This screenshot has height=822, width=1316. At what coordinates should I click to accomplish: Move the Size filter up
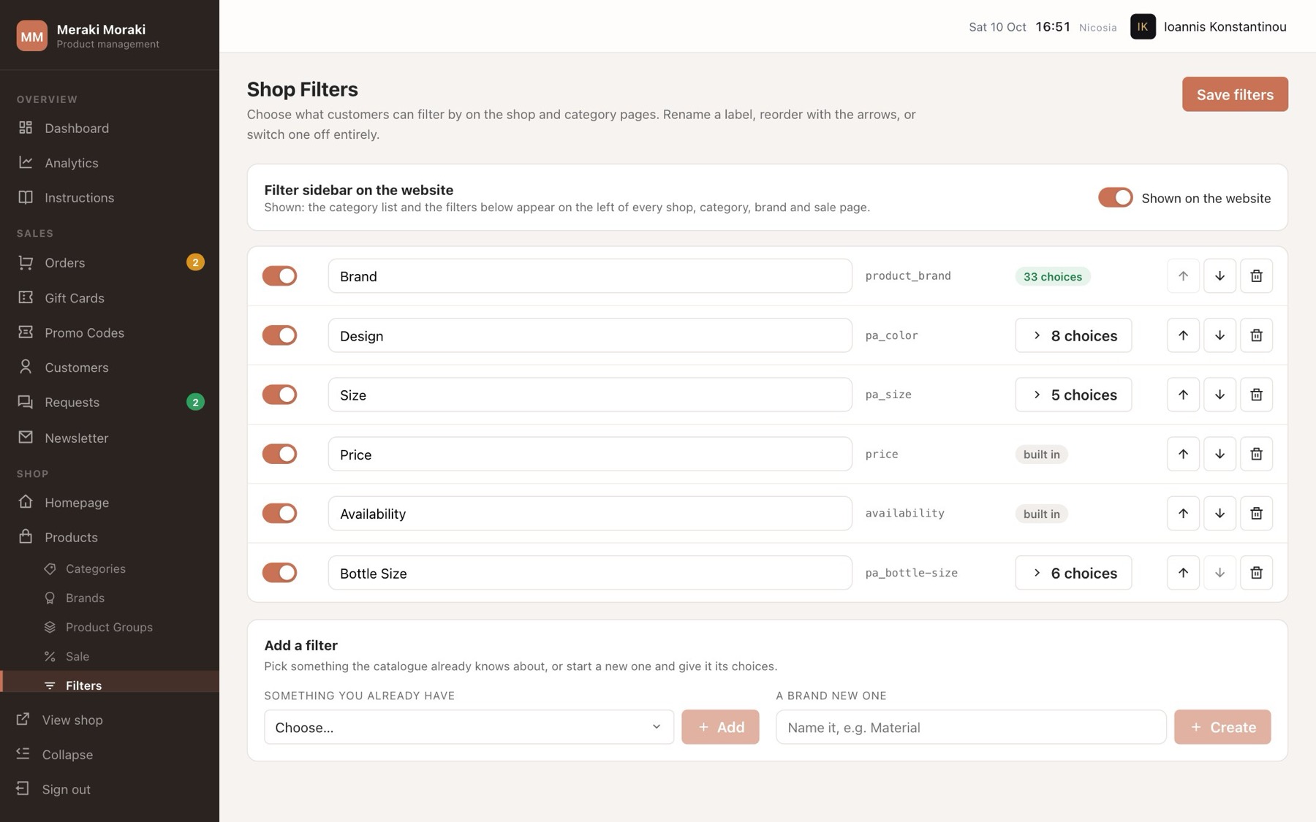[x=1183, y=395]
